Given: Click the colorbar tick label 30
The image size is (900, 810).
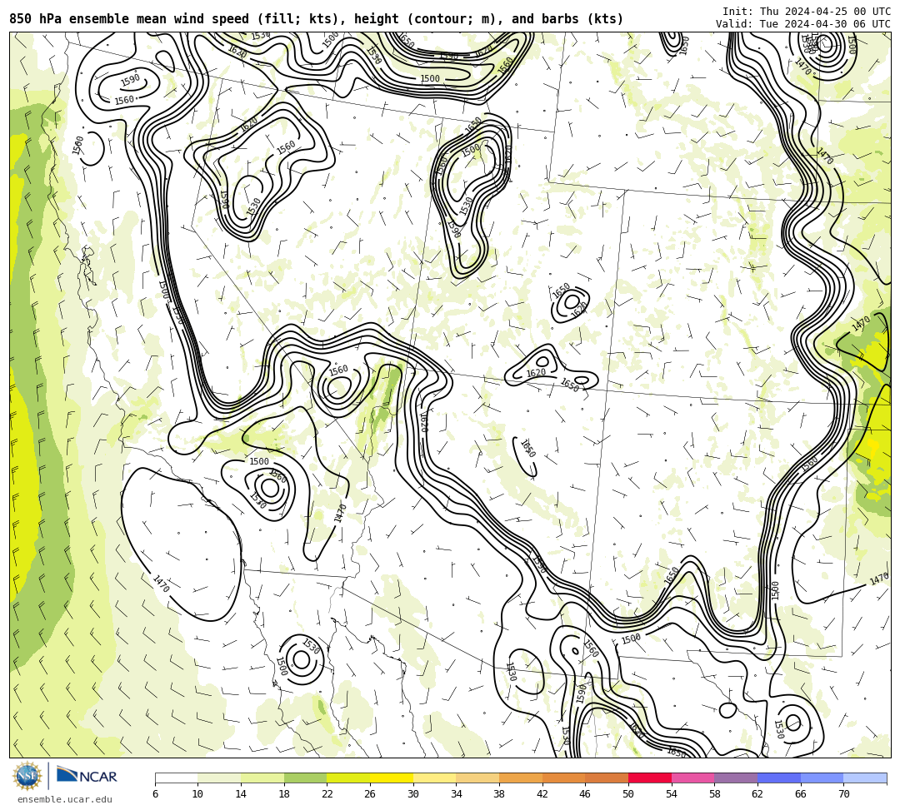Looking at the screenshot, I should click(x=413, y=794).
